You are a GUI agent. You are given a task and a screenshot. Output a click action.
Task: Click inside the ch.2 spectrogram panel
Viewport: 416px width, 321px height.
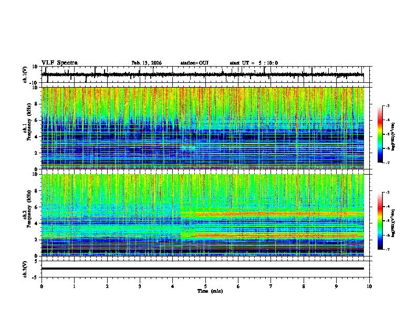click(202, 215)
